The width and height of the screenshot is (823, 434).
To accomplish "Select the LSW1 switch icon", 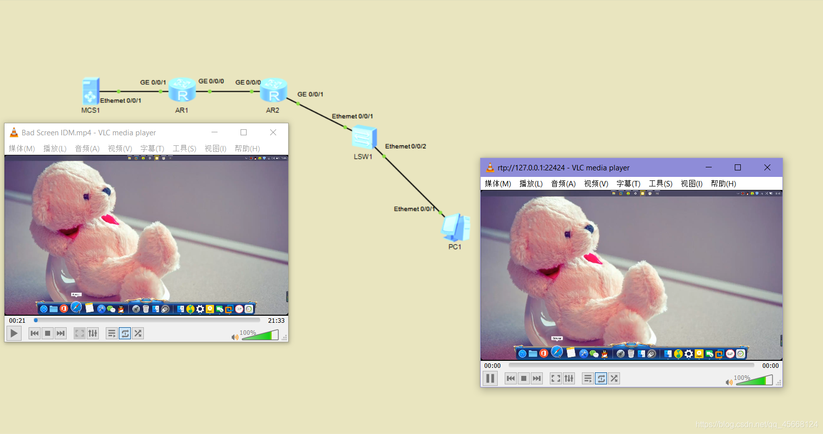I will (364, 137).
